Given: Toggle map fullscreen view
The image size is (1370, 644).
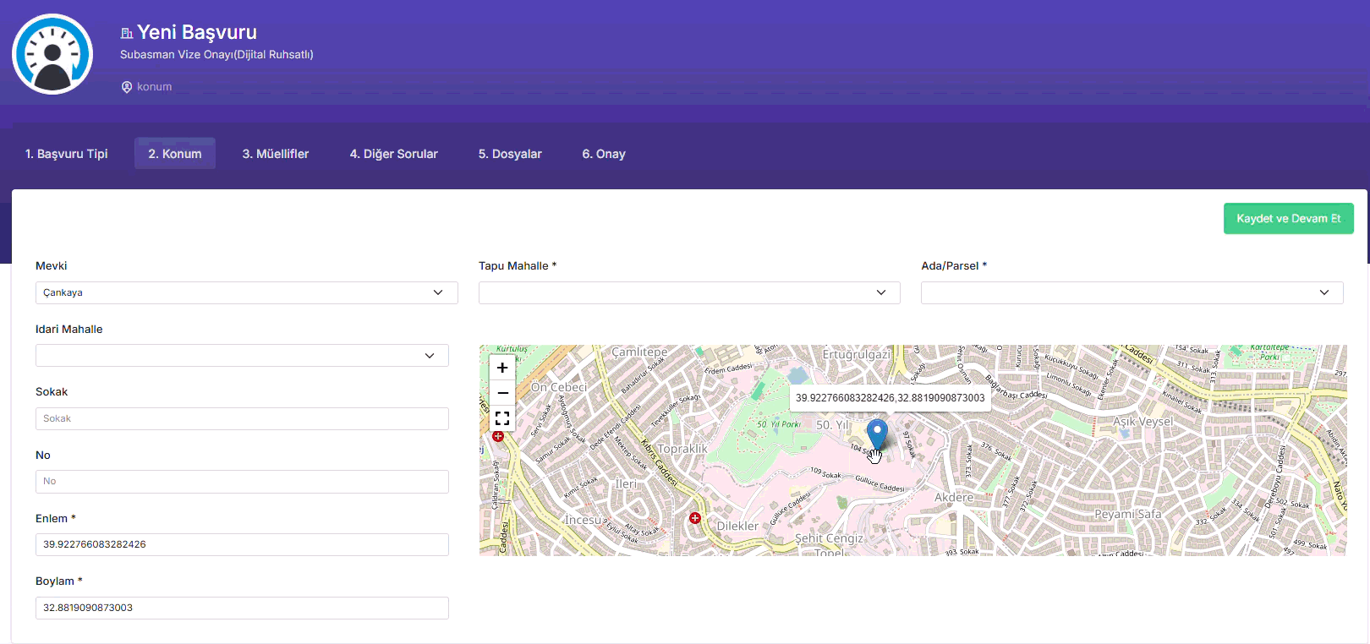Looking at the screenshot, I should click(502, 418).
